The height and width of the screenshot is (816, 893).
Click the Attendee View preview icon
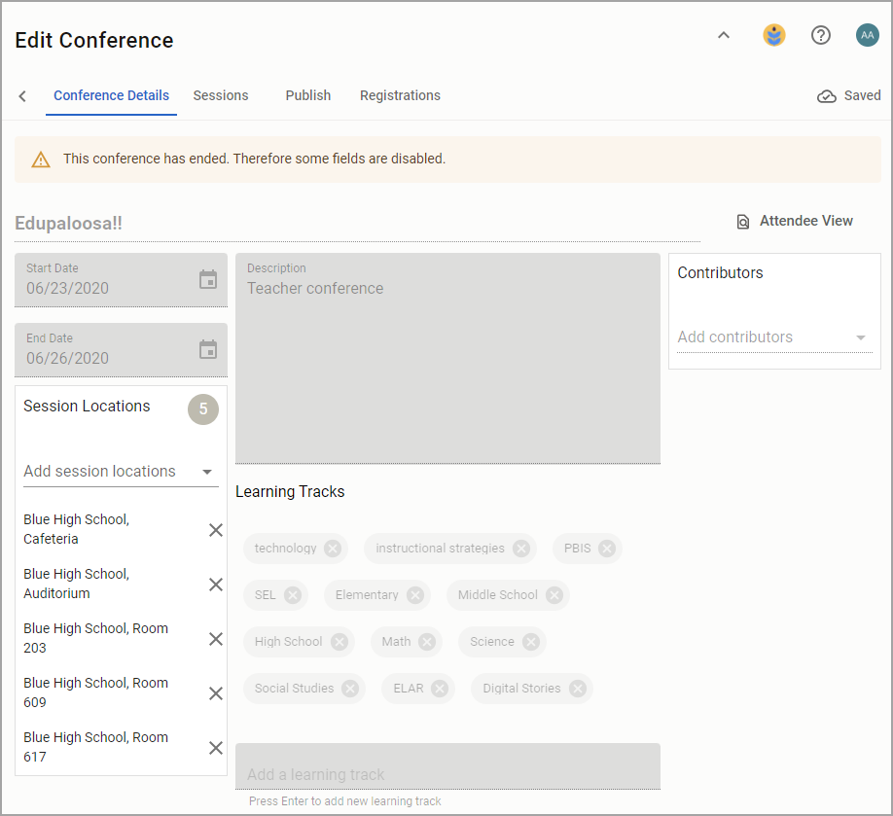tap(742, 222)
